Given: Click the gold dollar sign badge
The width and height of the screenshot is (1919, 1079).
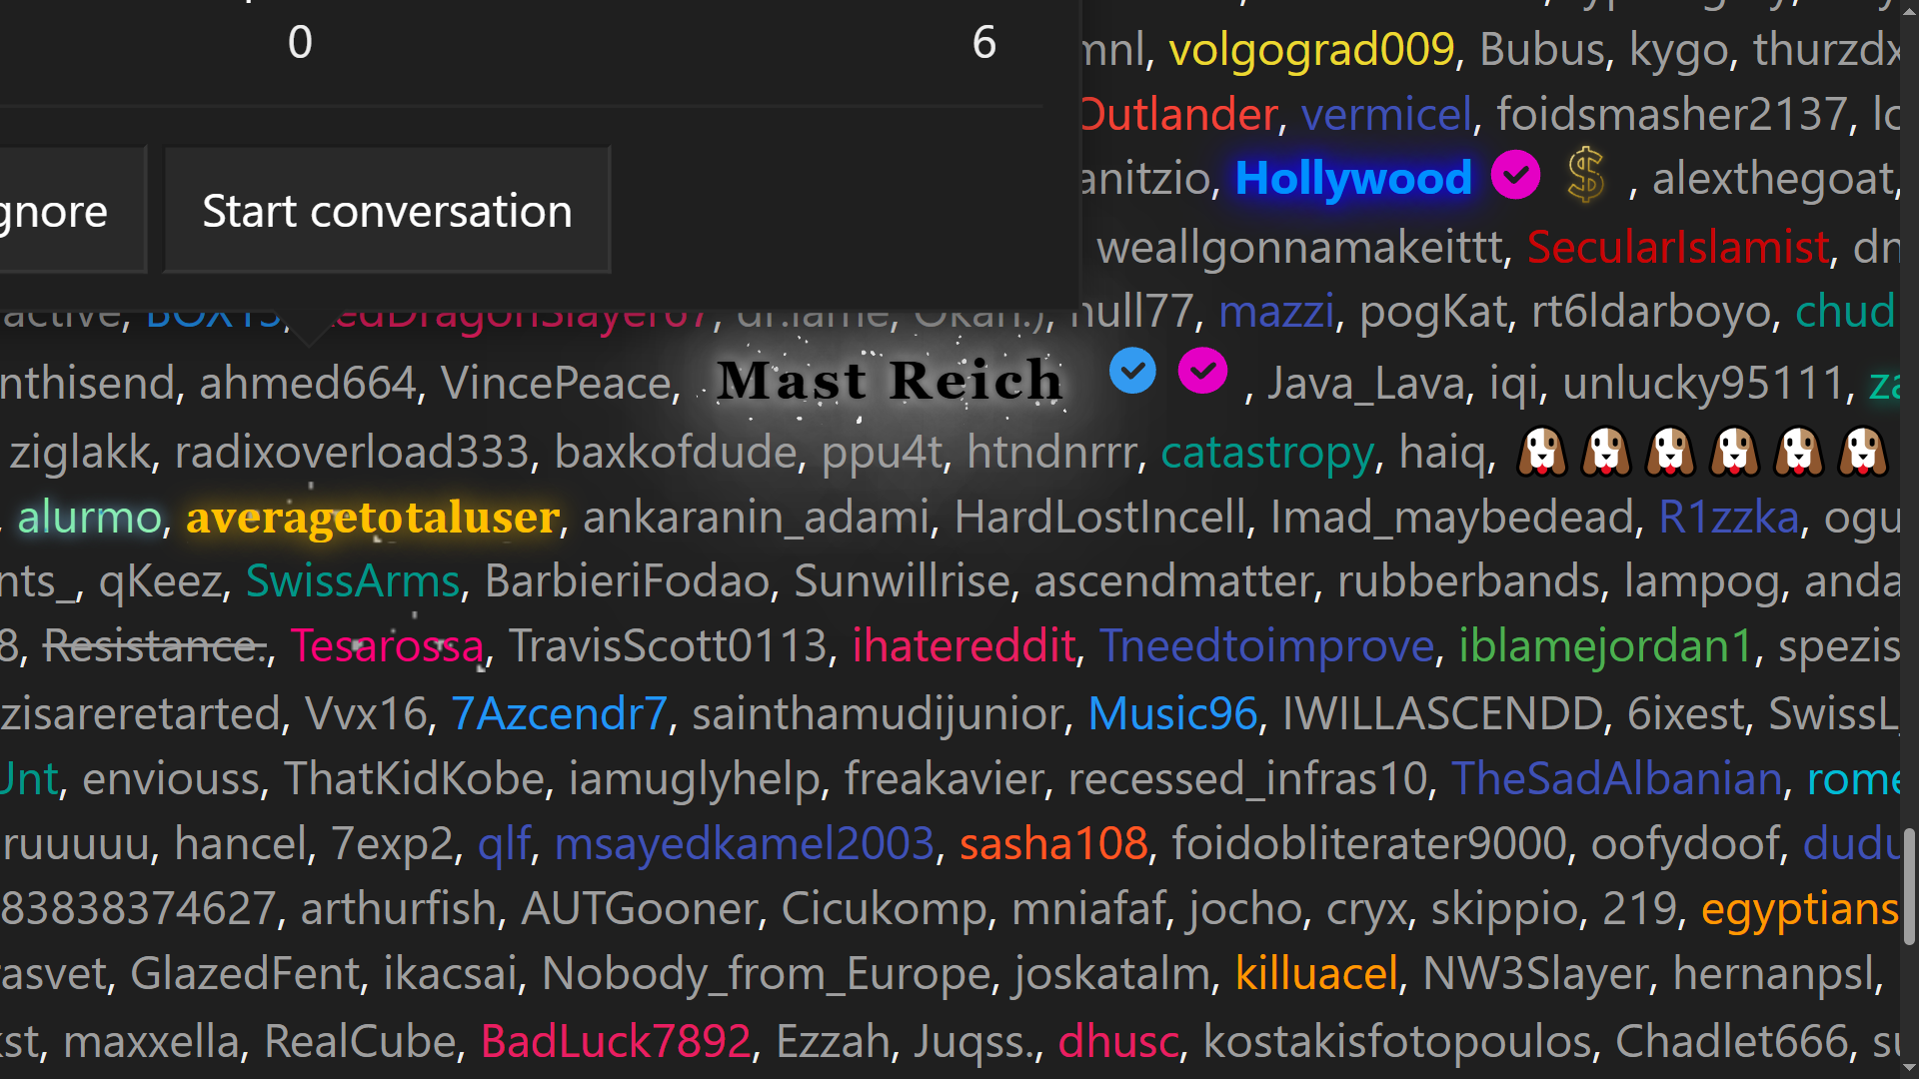Looking at the screenshot, I should pos(1586,175).
